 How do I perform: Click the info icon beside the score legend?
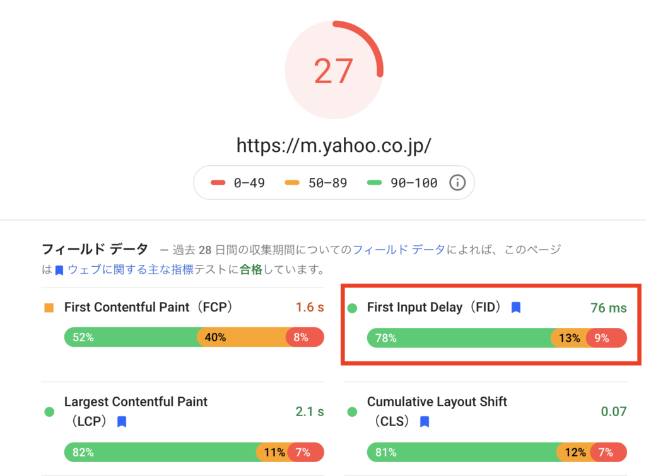[457, 183]
